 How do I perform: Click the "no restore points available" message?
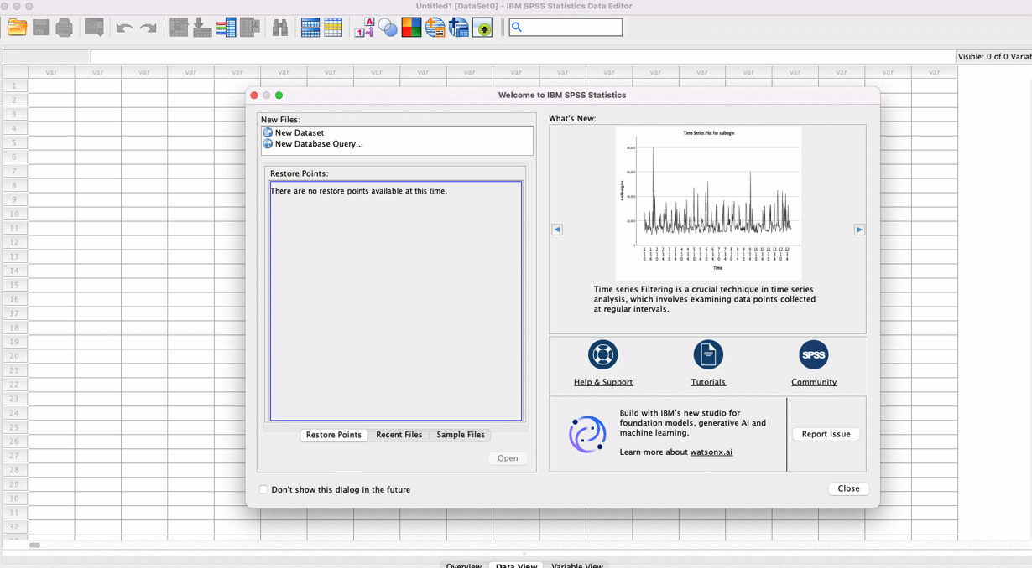358,191
